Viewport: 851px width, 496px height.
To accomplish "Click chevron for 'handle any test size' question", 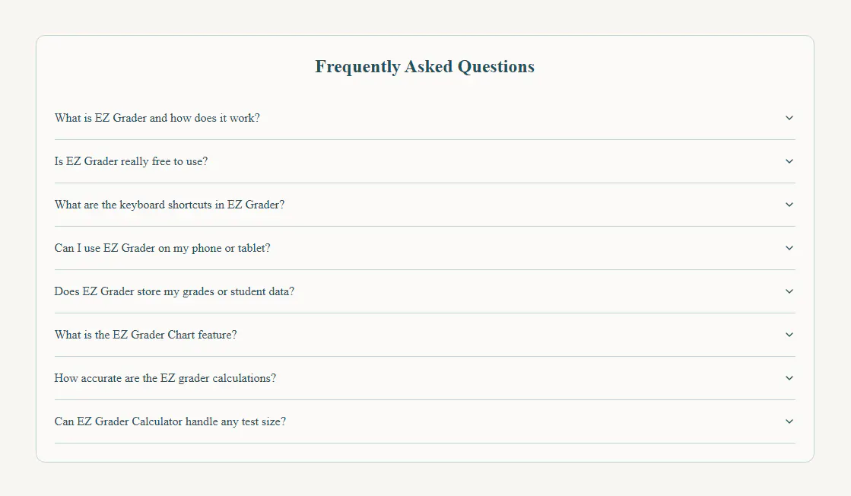I will (789, 421).
